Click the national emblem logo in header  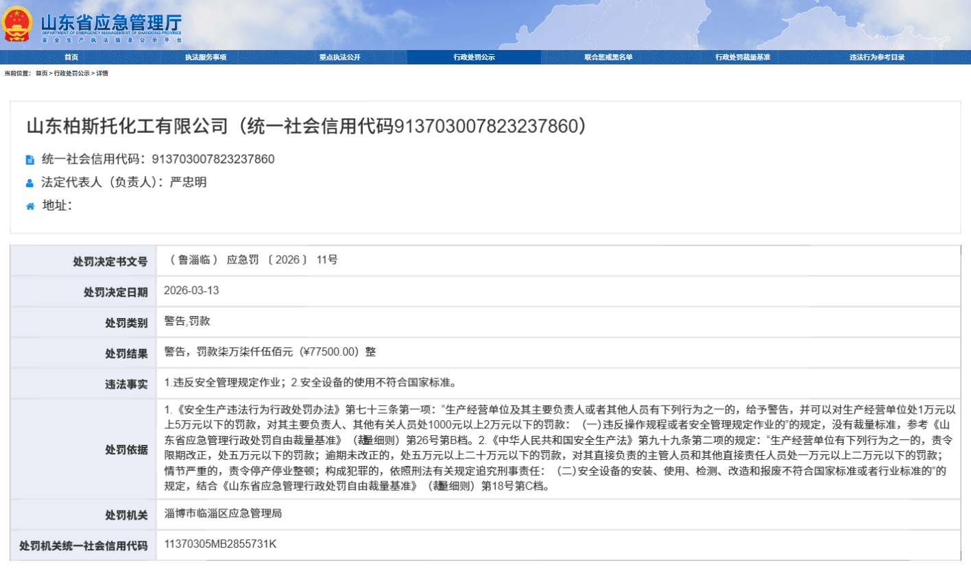pyautogui.click(x=17, y=24)
